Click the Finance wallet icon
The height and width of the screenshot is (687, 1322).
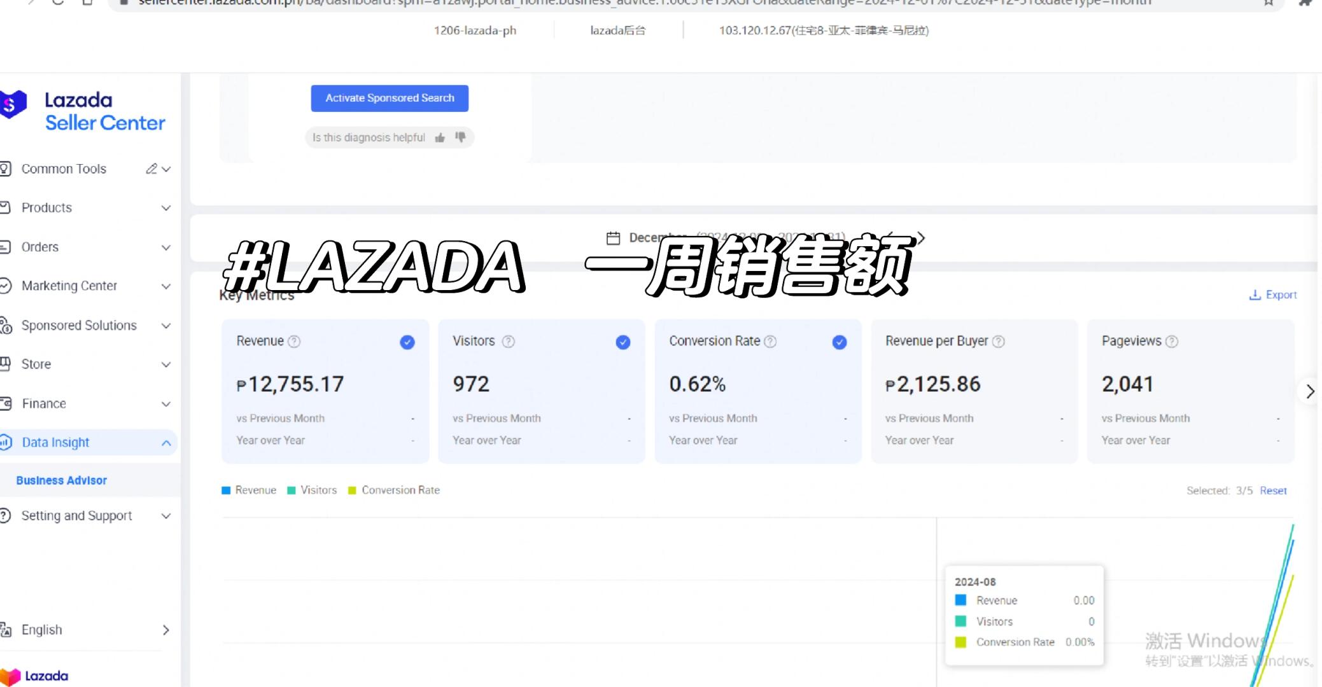coord(5,403)
